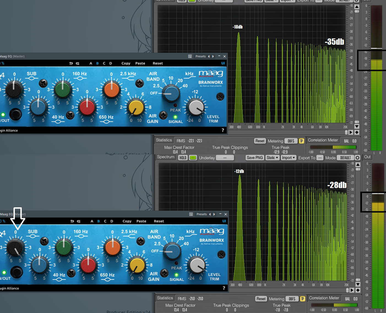Image resolution: width=386 pixels, height=313 pixels.
Task: Toggle TP button in lower Statistics panel
Action: (303, 299)
